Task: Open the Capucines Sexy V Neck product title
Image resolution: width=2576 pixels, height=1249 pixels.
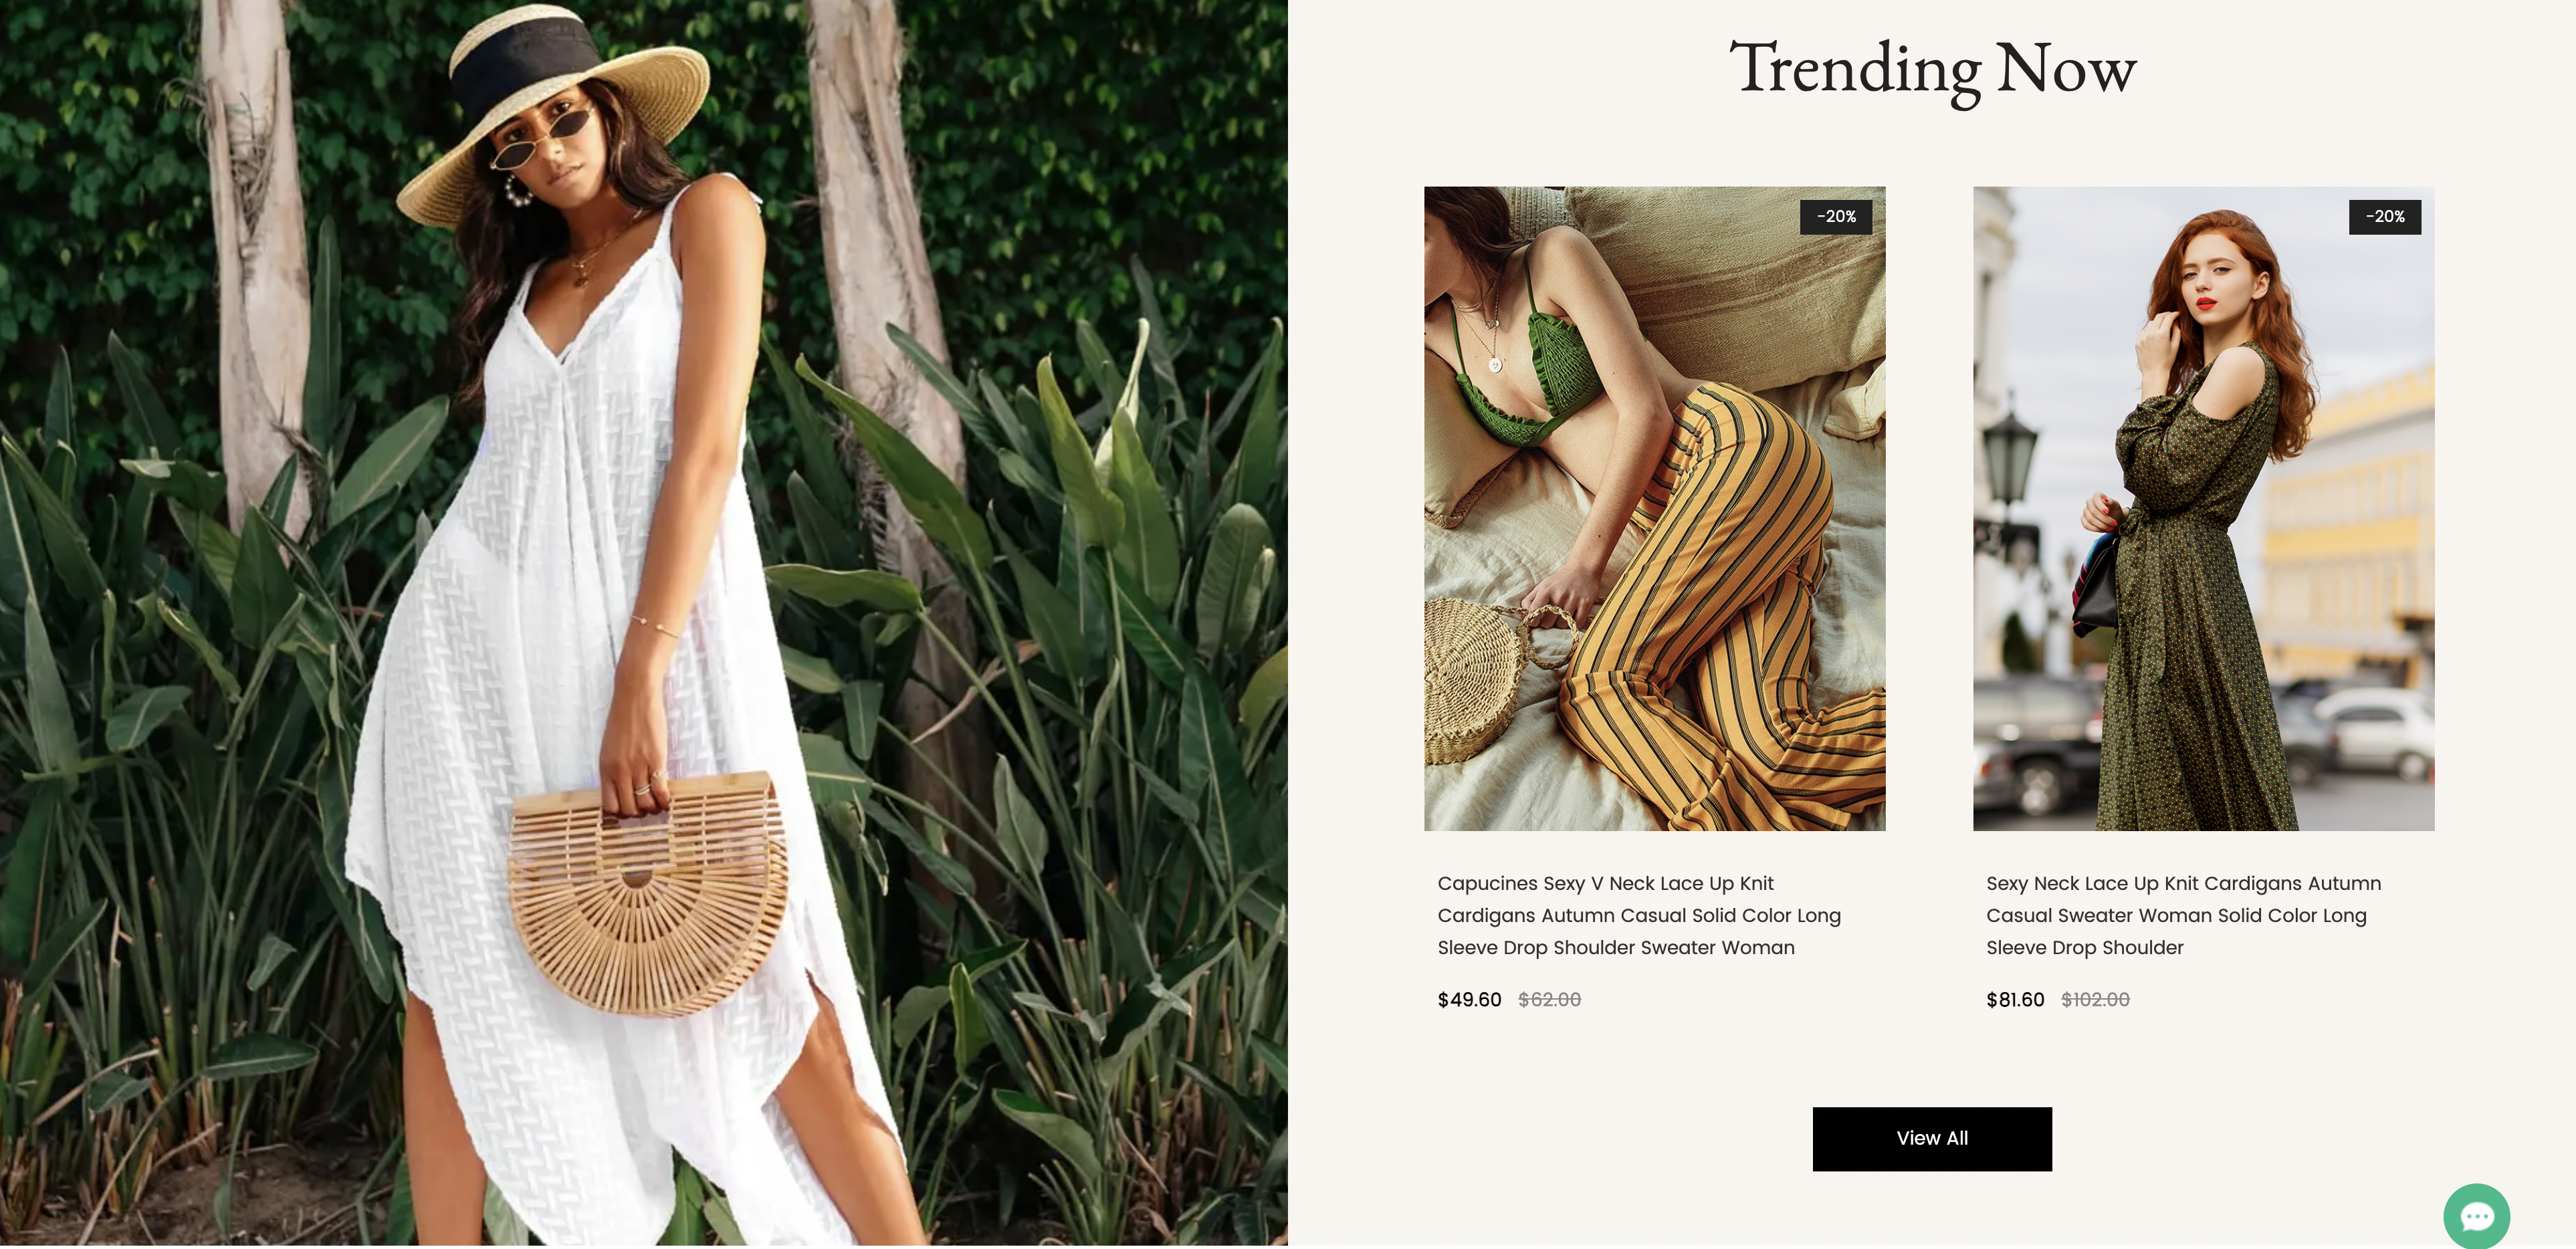Action: pos(1639,915)
